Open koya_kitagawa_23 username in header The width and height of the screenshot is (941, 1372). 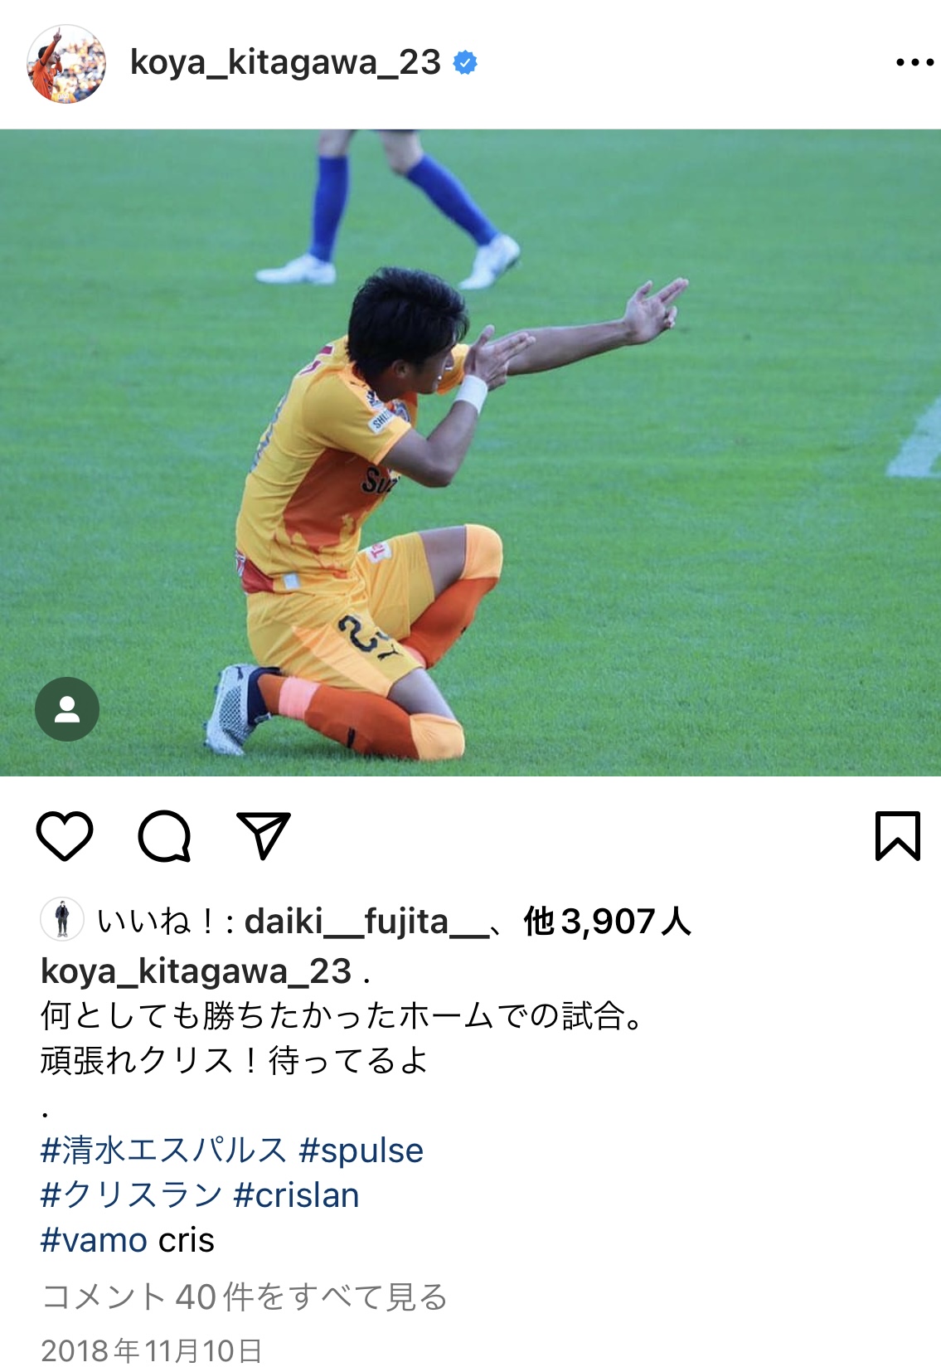[285, 63]
